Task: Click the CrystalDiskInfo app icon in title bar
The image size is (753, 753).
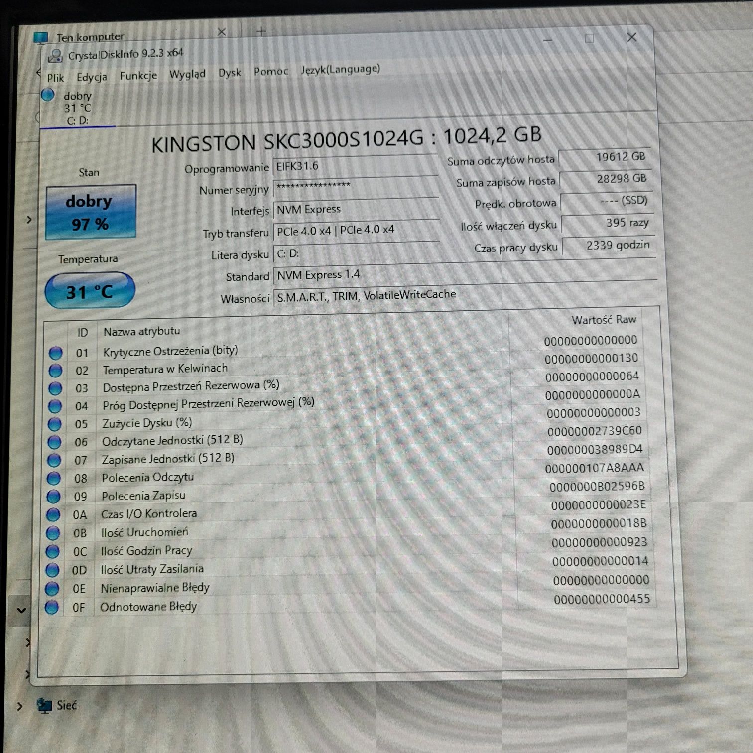Action: (55, 56)
